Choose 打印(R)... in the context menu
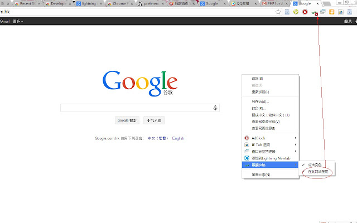 (270, 108)
